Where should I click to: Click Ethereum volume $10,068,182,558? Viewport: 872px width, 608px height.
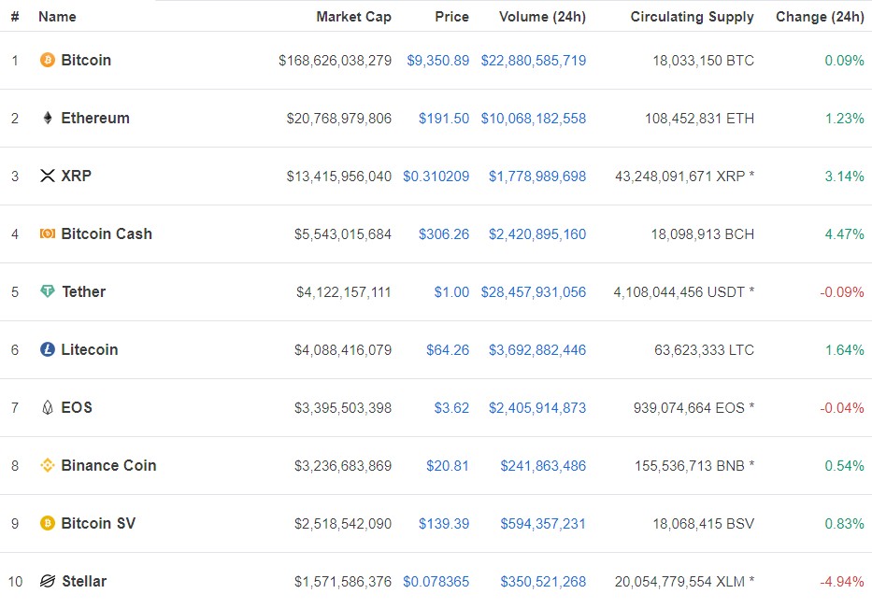point(534,119)
